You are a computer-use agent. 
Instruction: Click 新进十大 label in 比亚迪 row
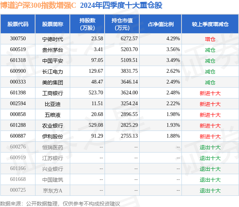210,104
